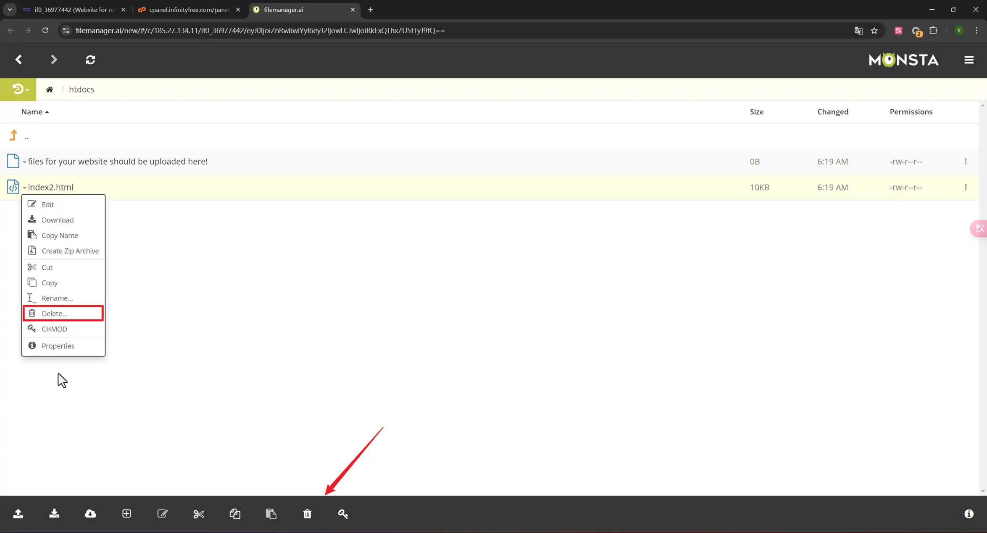Click Delete option in context menu

55,313
